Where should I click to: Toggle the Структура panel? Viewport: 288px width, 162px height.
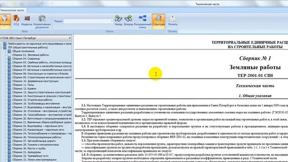click(158, 21)
